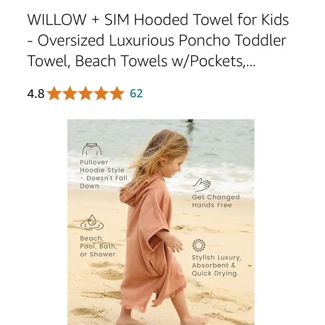Click the open hand icon
This screenshot has height=325, width=325.
tap(202, 185)
